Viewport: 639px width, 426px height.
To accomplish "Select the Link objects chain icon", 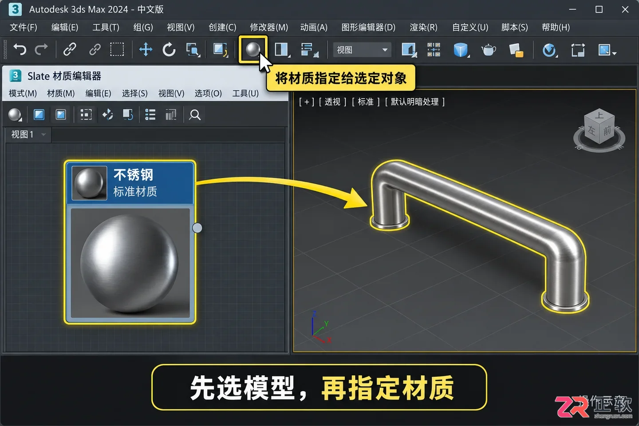I will coord(70,49).
